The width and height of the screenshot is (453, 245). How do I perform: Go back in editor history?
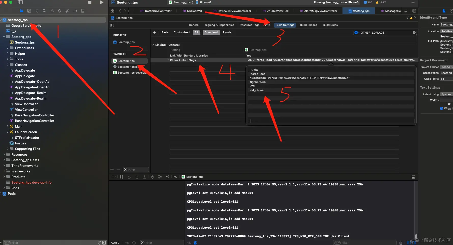tap(120, 11)
